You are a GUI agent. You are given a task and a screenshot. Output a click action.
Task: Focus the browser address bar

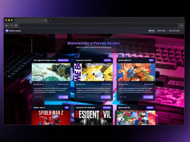[x=98, y=26]
